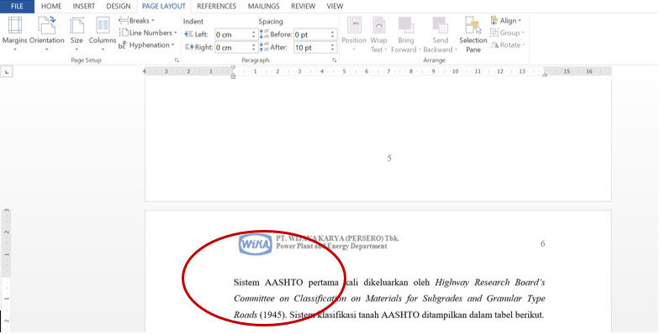This screenshot has width=660, height=334.
Task: Open the Line Numbers dropdown
Action: 148,33
